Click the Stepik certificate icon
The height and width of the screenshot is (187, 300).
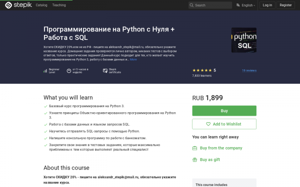tap(105, 71)
